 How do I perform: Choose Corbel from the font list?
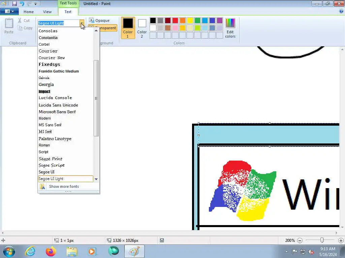click(x=66, y=44)
